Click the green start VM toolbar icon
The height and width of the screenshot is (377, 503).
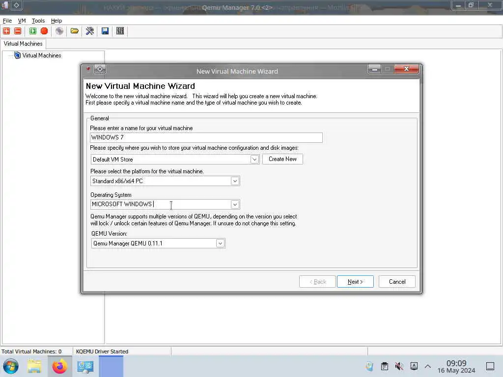(x=33, y=31)
